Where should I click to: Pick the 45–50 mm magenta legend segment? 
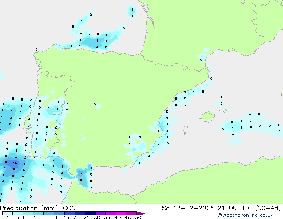[x=131, y=213]
